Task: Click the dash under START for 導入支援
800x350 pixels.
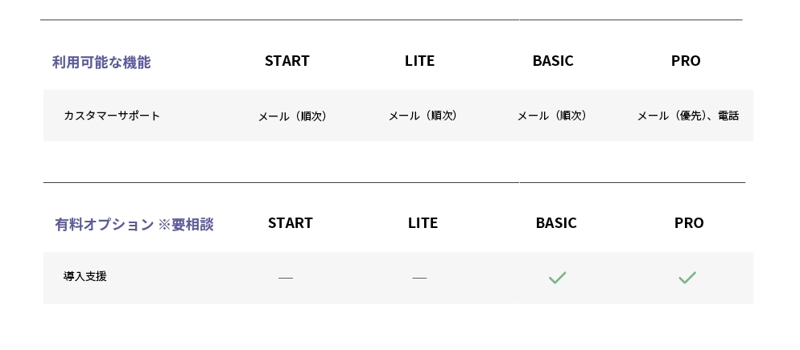Action: [286, 278]
